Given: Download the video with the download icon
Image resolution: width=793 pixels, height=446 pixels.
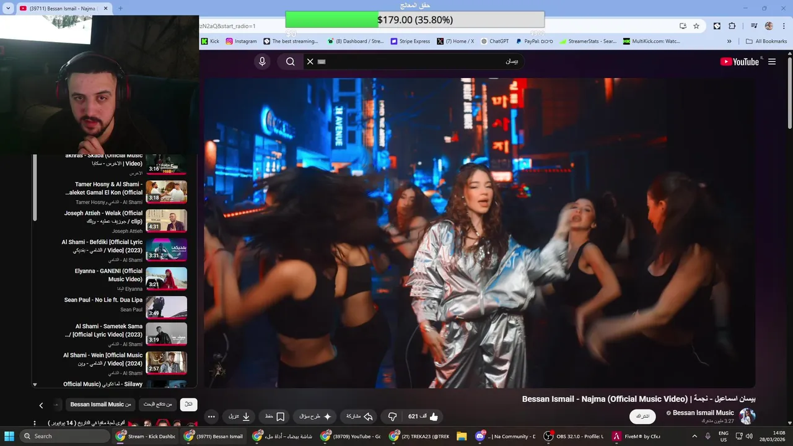Looking at the screenshot, I should [246, 417].
